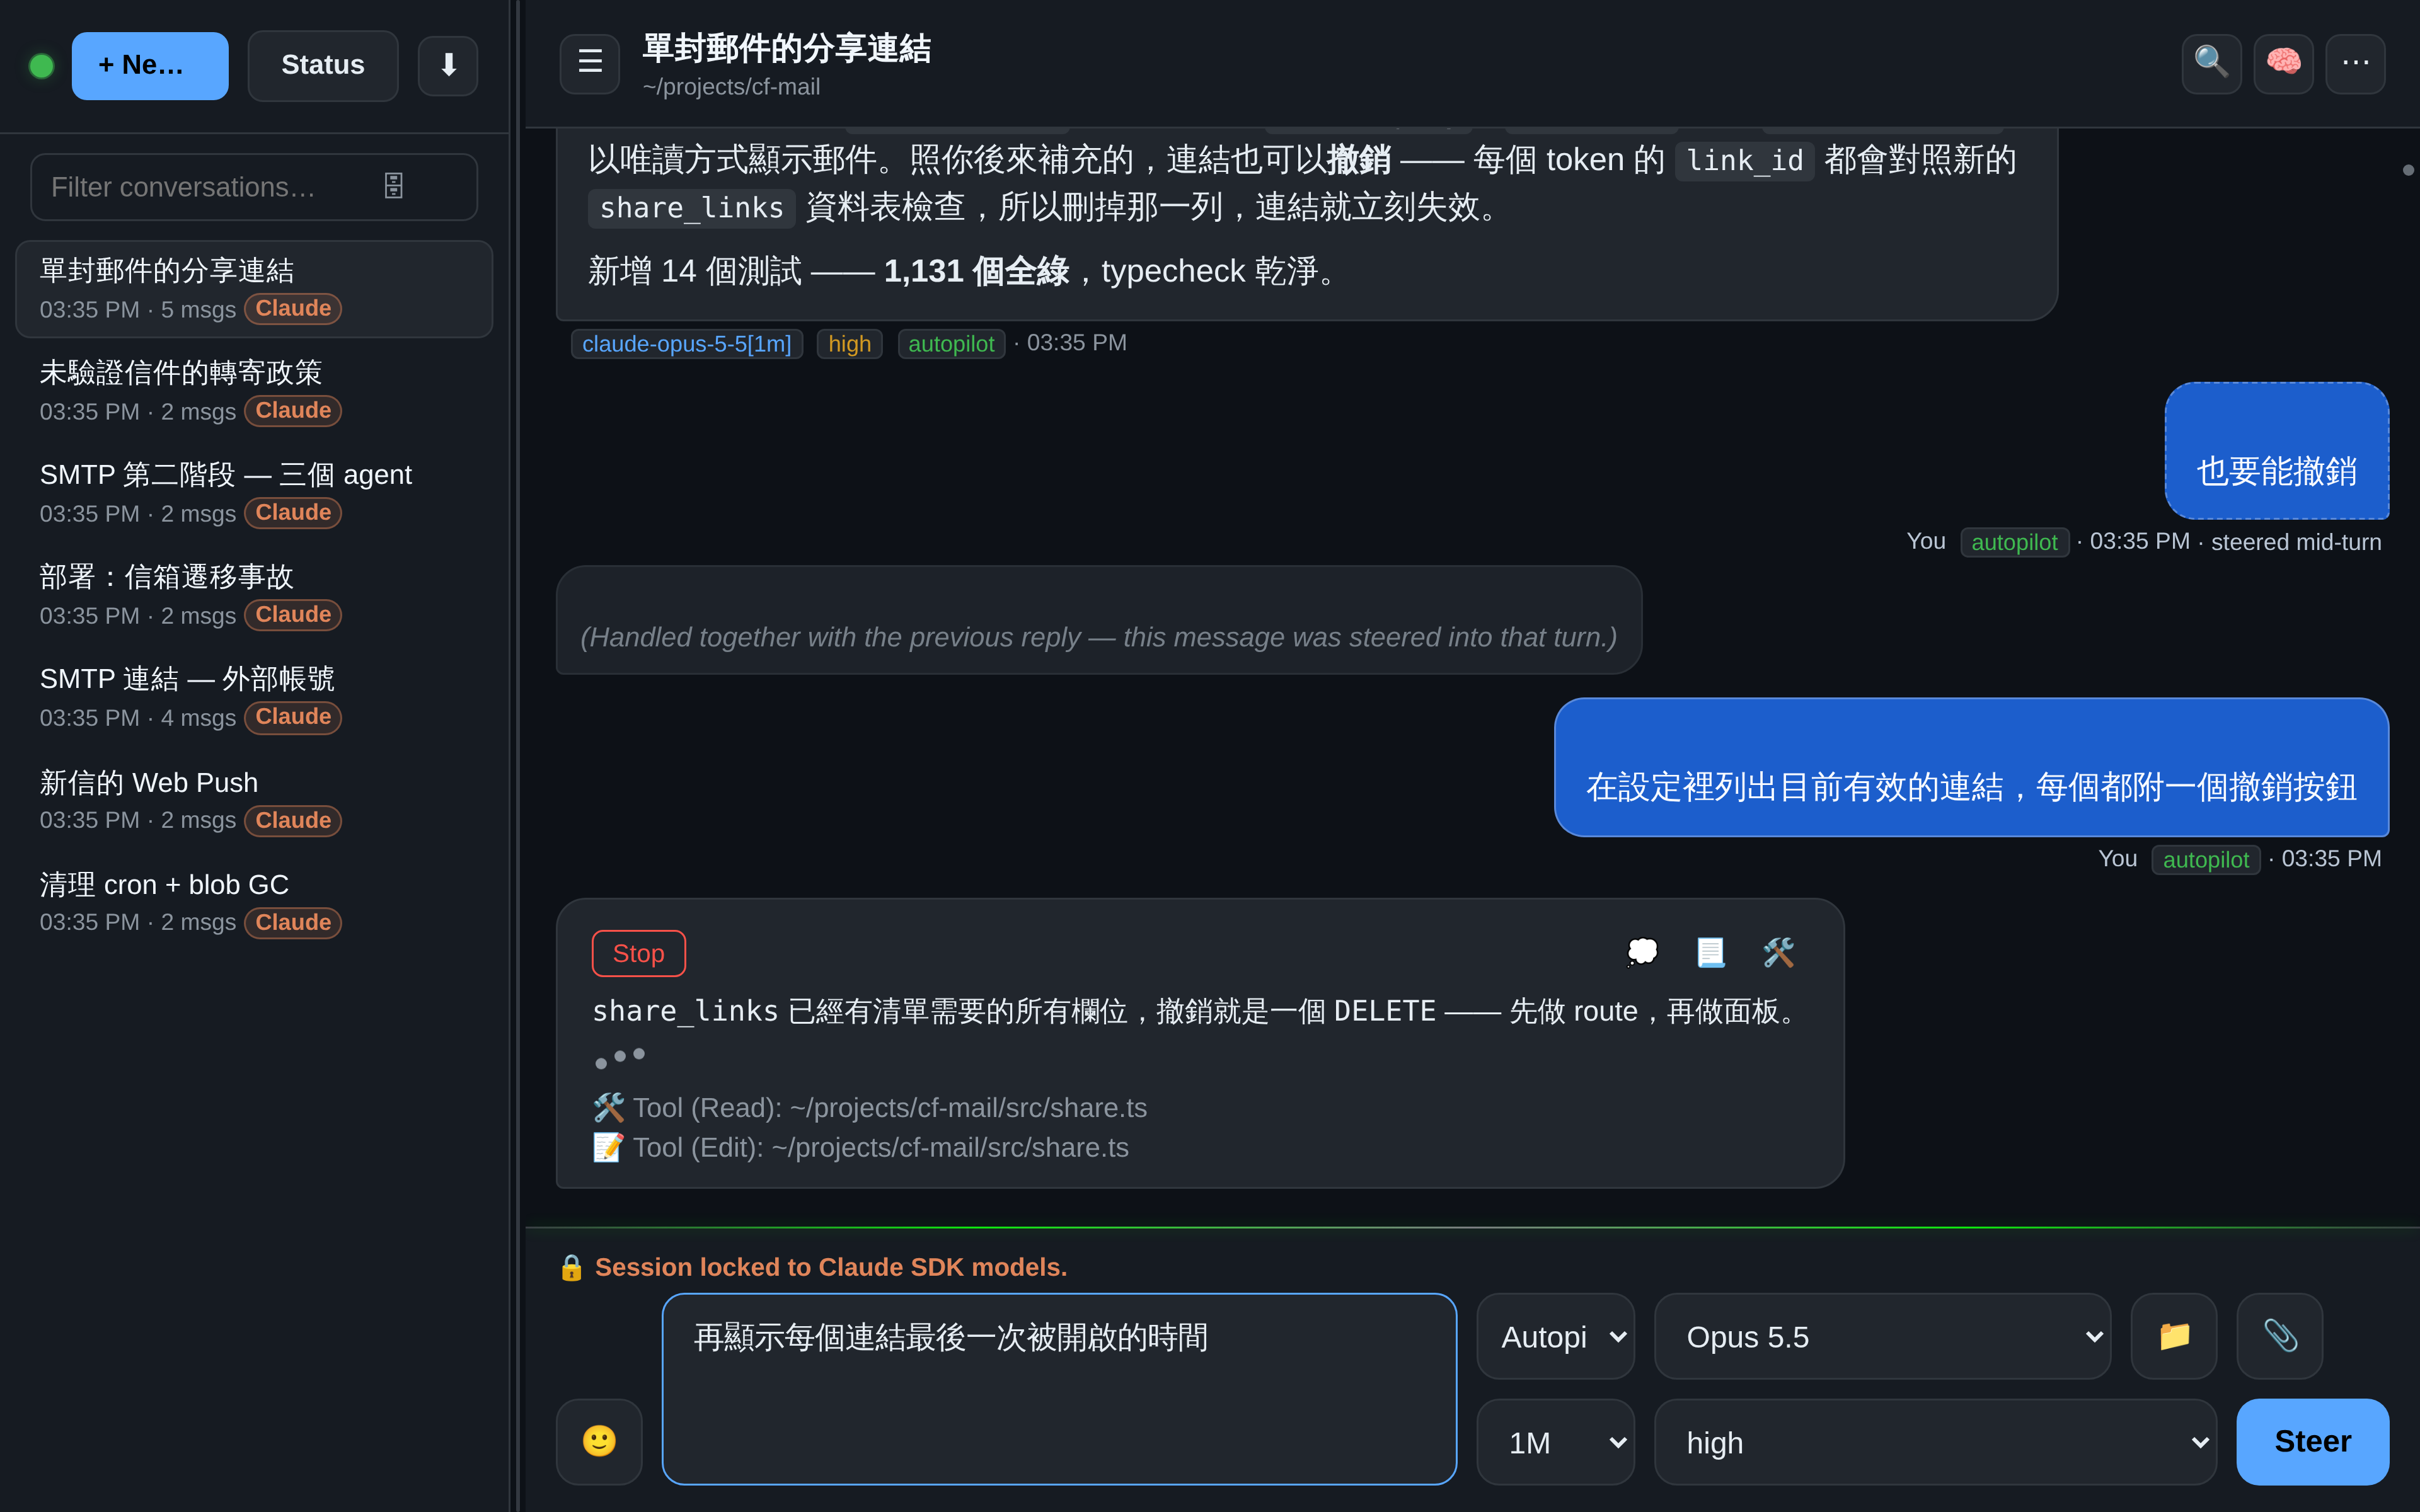Click the tools icon in reply header
2420x1512 pixels.
tap(1778, 952)
